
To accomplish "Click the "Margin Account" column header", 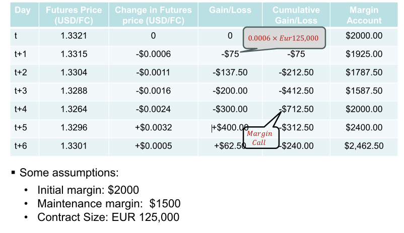I will tap(364, 15).
